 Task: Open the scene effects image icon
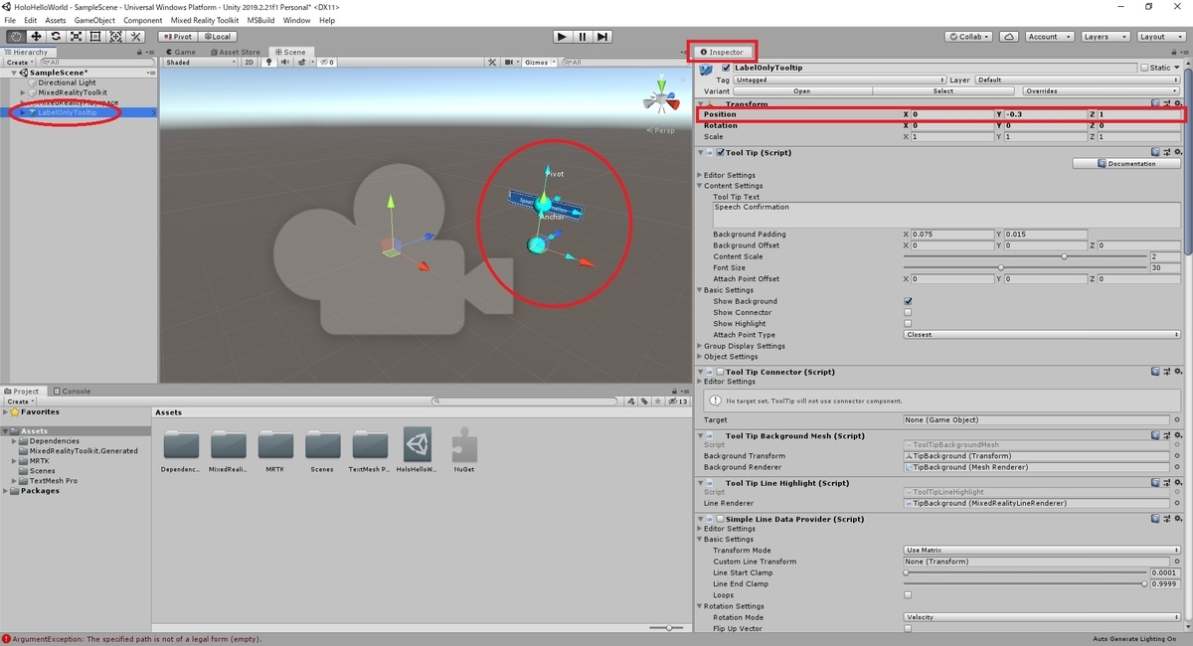pos(300,62)
